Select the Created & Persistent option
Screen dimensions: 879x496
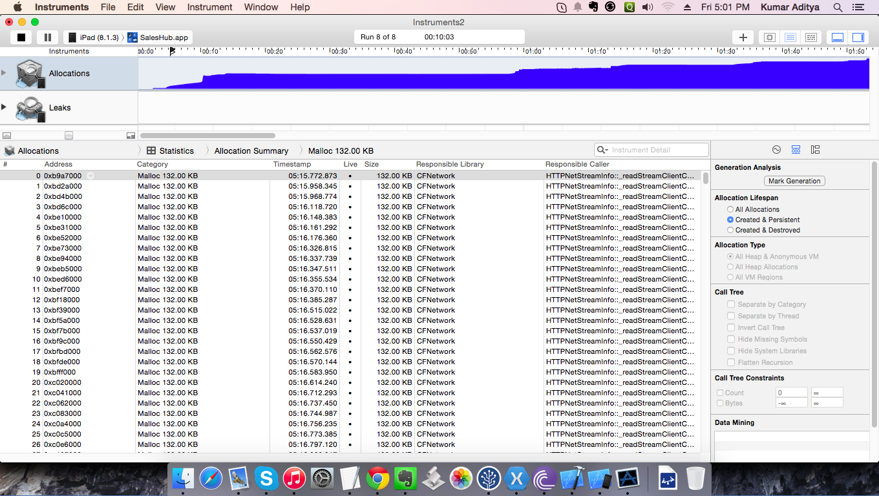pos(763,220)
